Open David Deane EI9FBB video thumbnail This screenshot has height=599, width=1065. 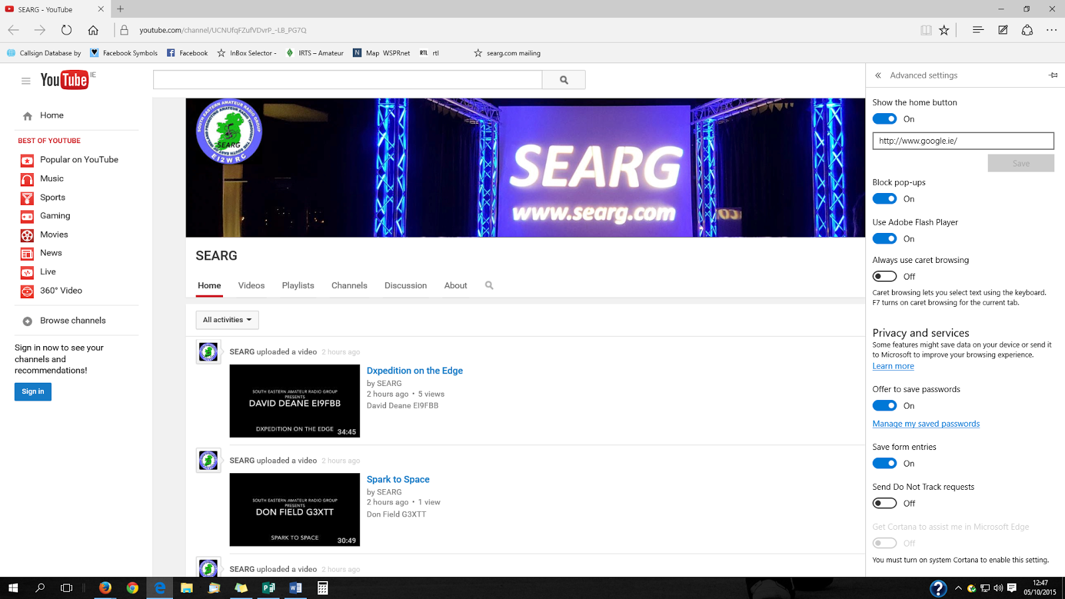[295, 401]
